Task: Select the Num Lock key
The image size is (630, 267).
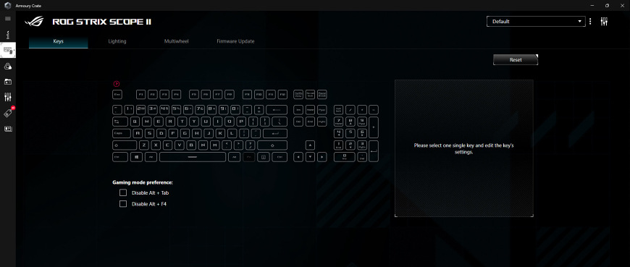Action: tap(339, 109)
